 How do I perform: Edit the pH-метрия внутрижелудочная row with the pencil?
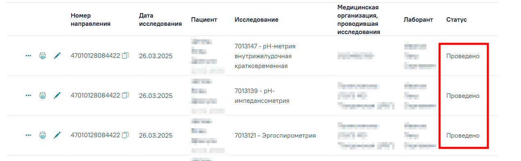[x=57, y=56]
